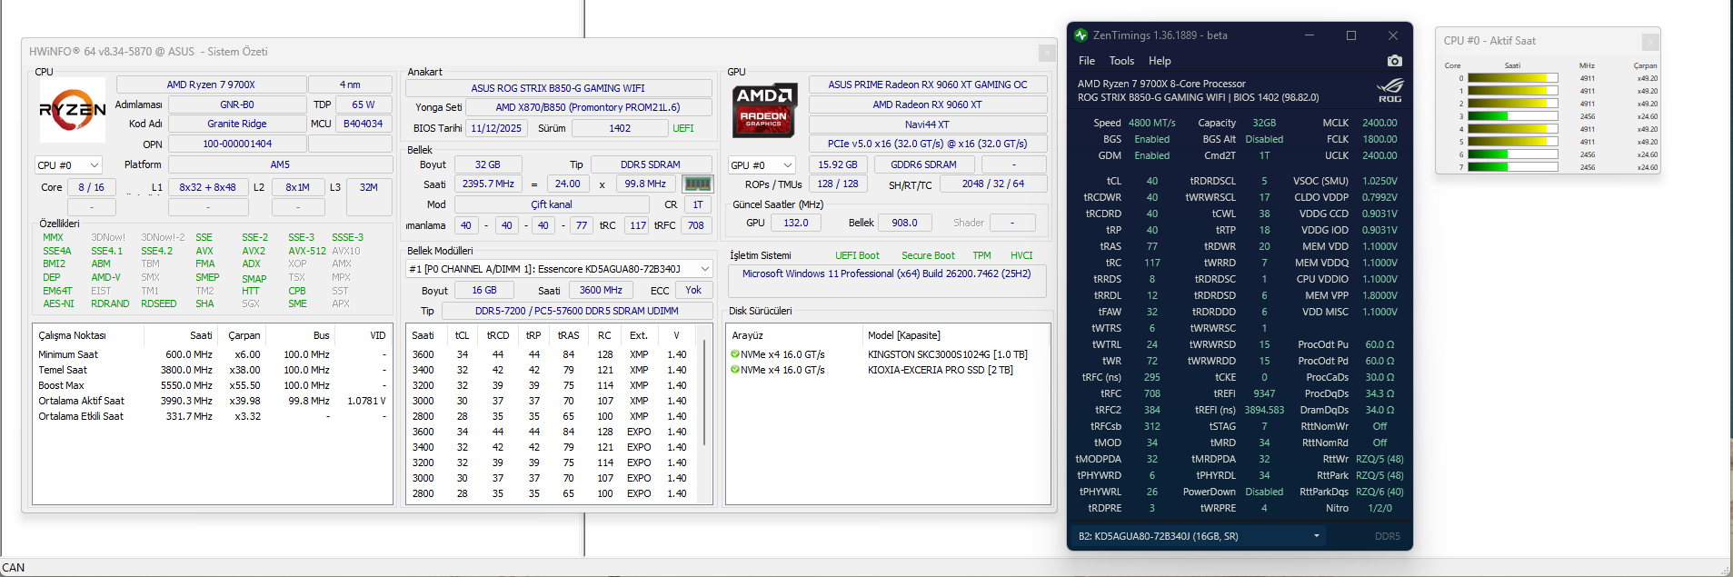Click the KIOXIA-EXCERIA PRO SSD entry
Viewport: 1733px width, 577px height.
941,370
